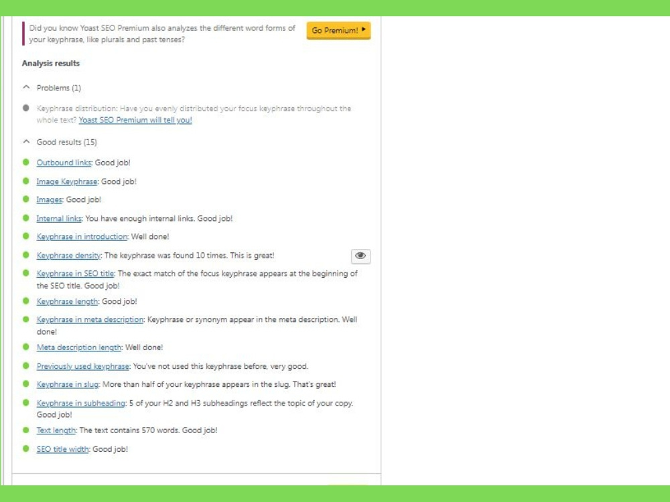Click the text 'The keyphrase was found 10 times'
Viewport: 670px width, 502px height.
165,255
